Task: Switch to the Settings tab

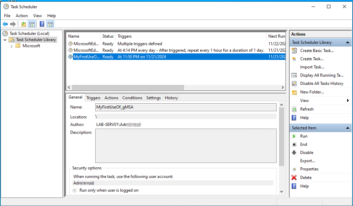Action: point(153,98)
